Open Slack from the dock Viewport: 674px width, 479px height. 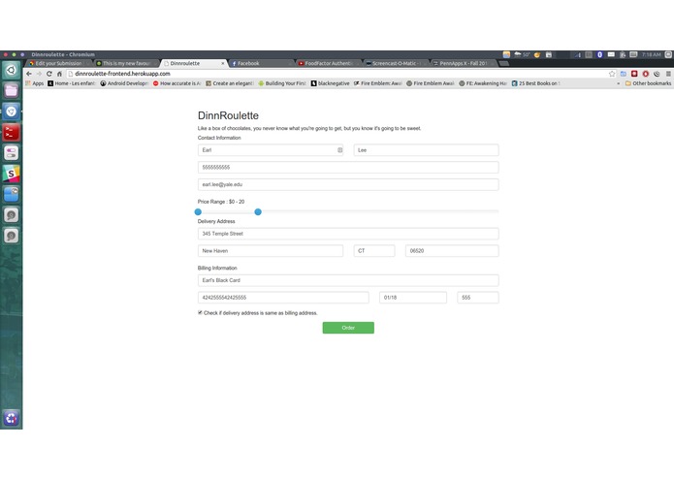[12, 174]
